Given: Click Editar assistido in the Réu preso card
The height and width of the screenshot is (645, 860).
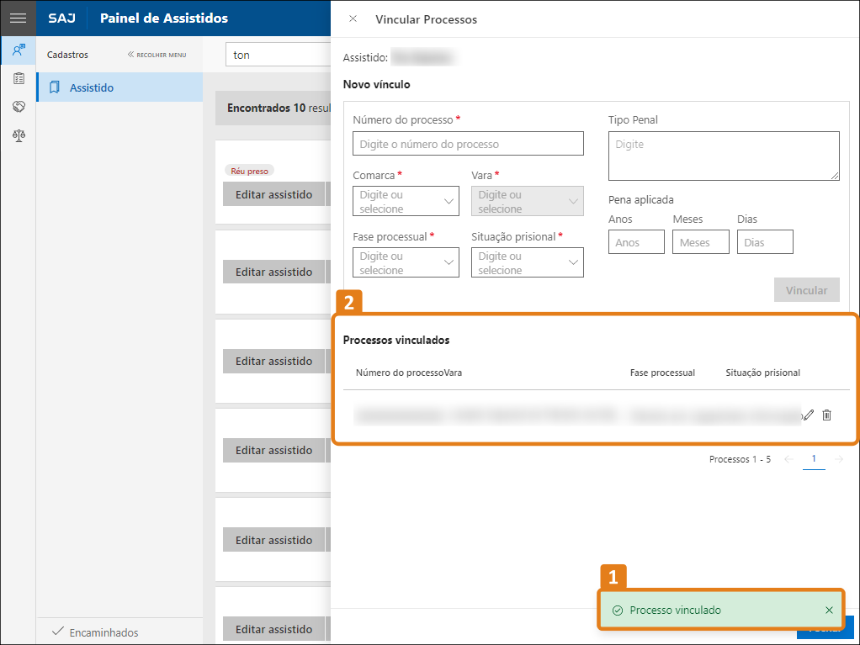Looking at the screenshot, I should coord(273,194).
